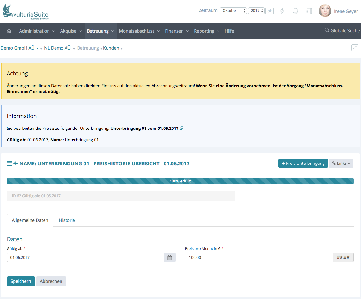
Task: Click the Preis pro Monat input field
Action: (x=259, y=258)
